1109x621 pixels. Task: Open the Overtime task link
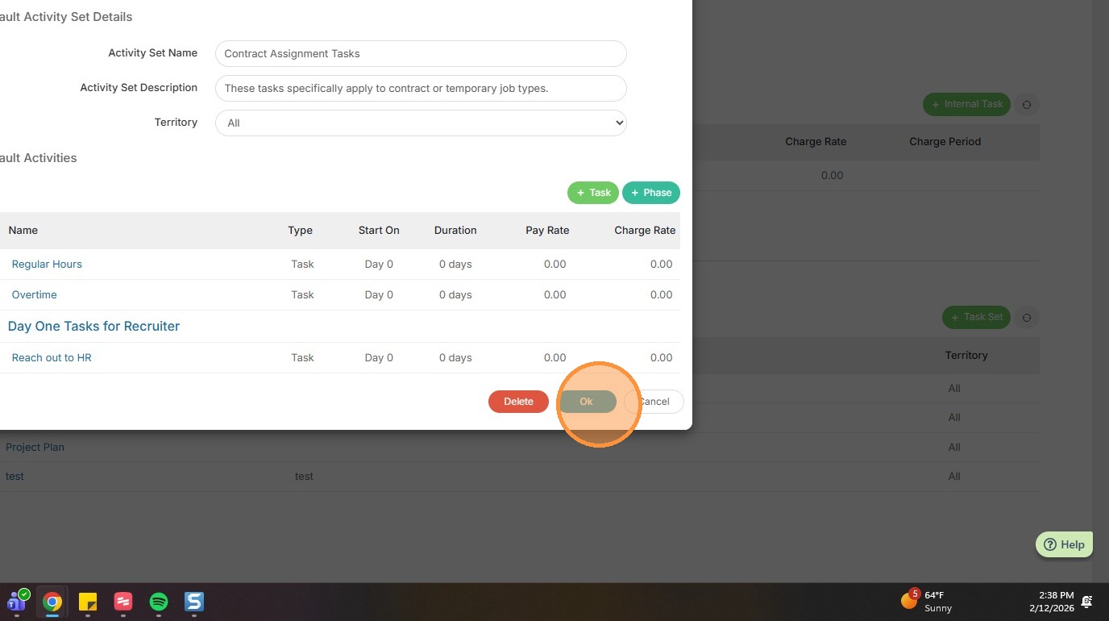[x=35, y=294]
